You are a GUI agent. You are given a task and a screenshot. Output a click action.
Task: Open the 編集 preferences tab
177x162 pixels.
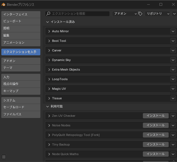21,36
